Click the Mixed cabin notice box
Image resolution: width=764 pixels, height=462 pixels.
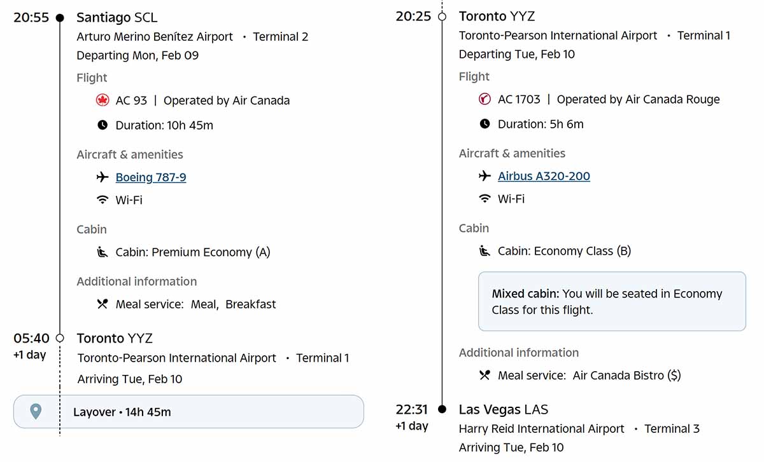(612, 302)
